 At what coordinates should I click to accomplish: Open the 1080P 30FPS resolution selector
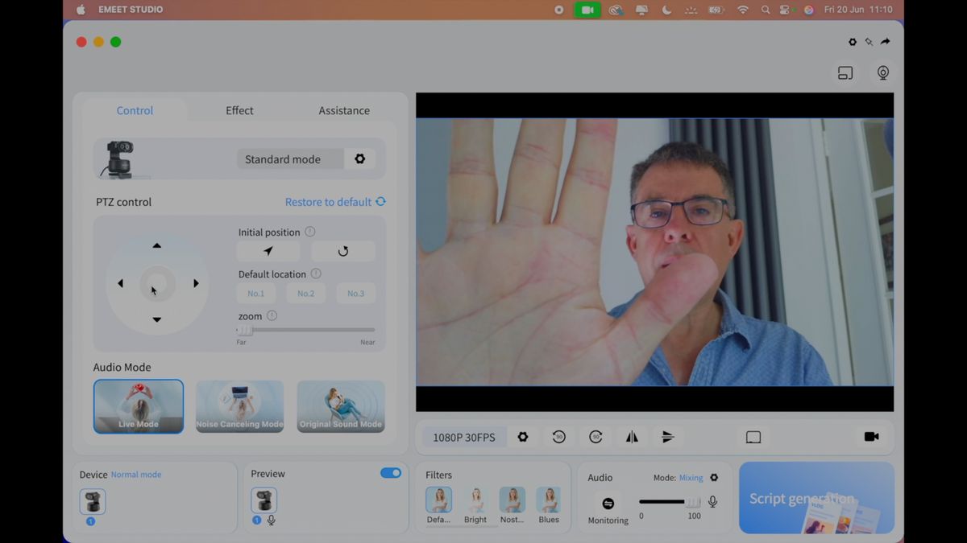tap(464, 437)
